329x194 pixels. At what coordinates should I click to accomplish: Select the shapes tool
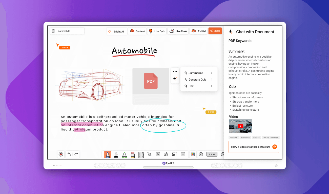(x=166, y=154)
